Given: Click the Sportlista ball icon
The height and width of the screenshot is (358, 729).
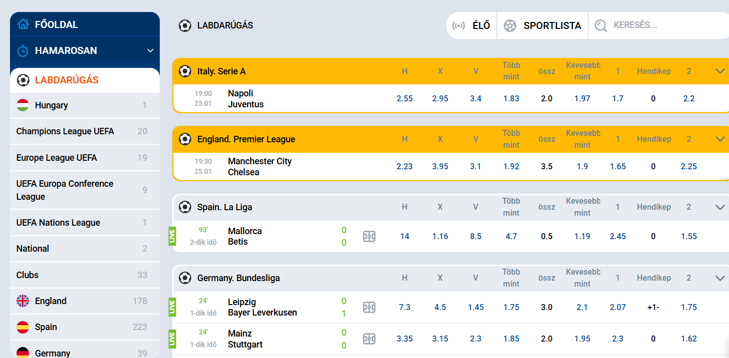Looking at the screenshot, I should coord(510,25).
